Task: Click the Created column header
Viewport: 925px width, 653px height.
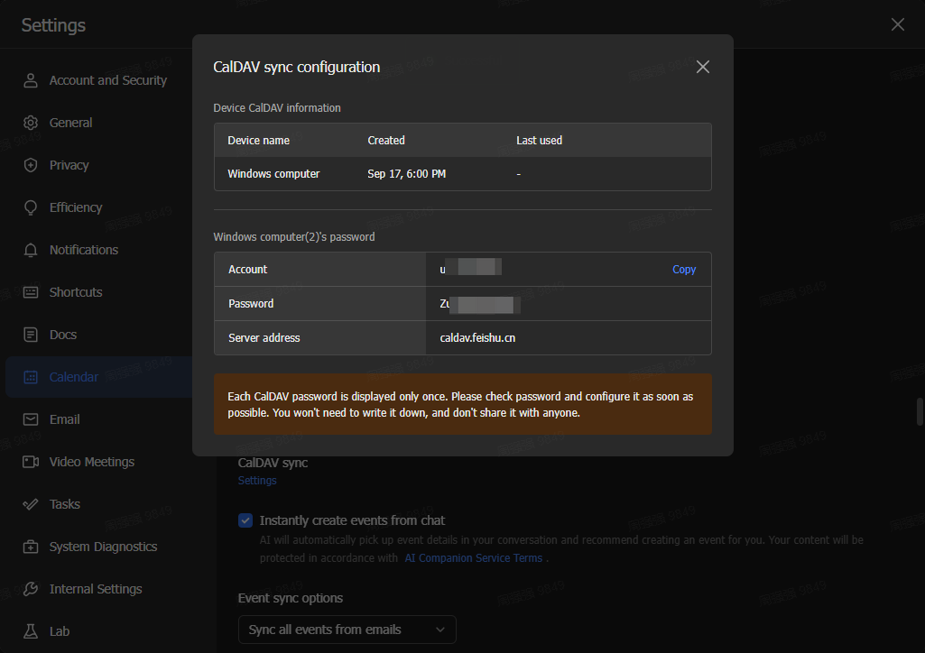Action: pyautogui.click(x=386, y=141)
